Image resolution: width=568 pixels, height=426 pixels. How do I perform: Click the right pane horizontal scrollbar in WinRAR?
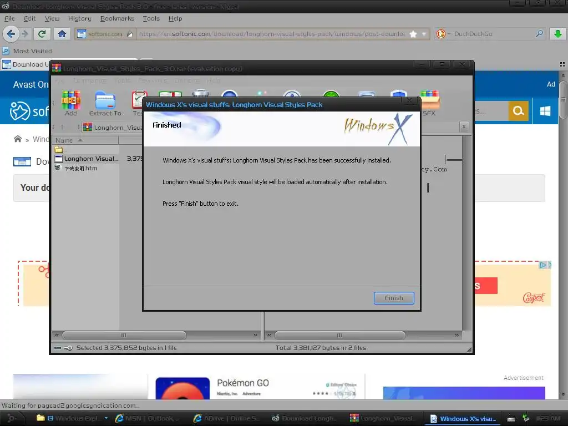click(x=339, y=335)
